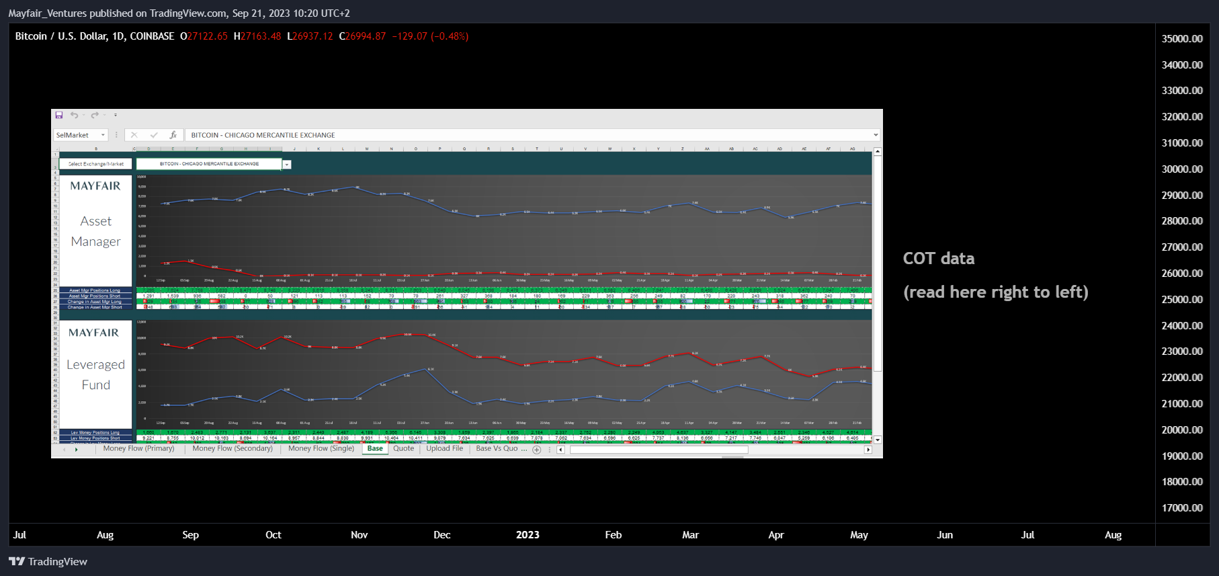Open the Customize Quick Access Toolbar arrow
Image resolution: width=1219 pixels, height=576 pixels.
tap(116, 115)
